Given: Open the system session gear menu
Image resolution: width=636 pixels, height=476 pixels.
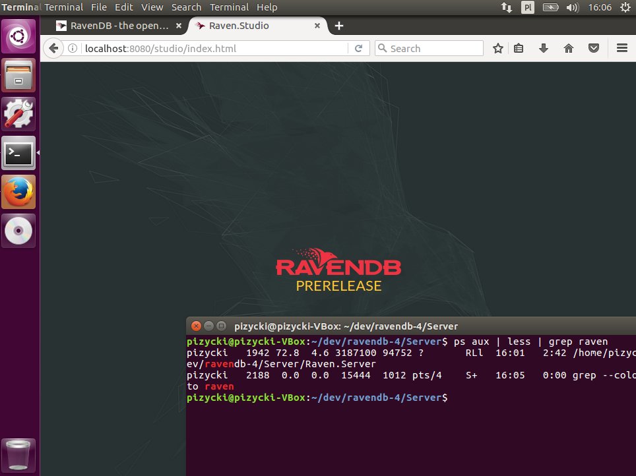Looking at the screenshot, I should point(625,7).
